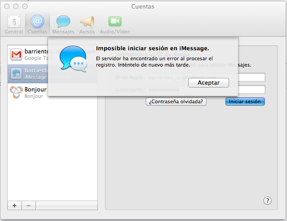Open the General preferences pane
The image size is (287, 221).
(14, 24)
